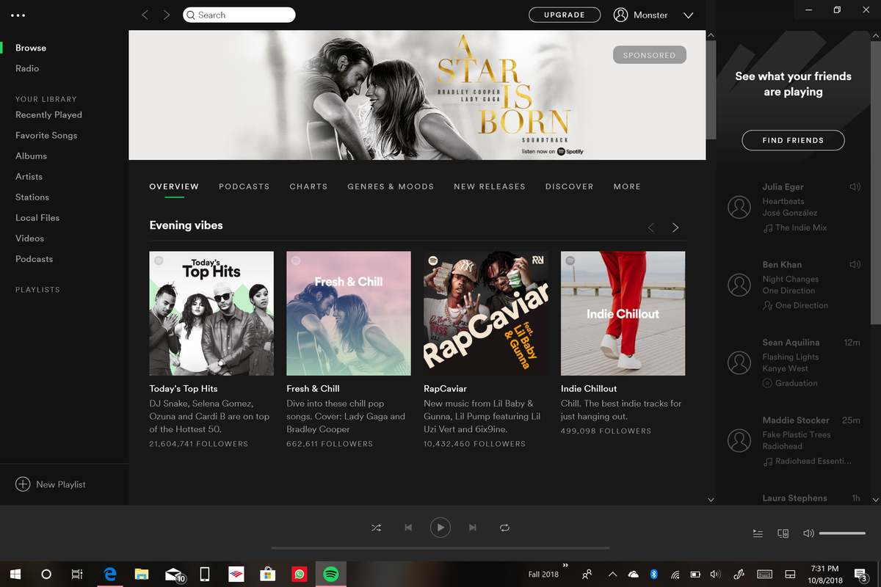Open Artists in the library
Viewport: 881px width, 587px height.
coord(29,177)
